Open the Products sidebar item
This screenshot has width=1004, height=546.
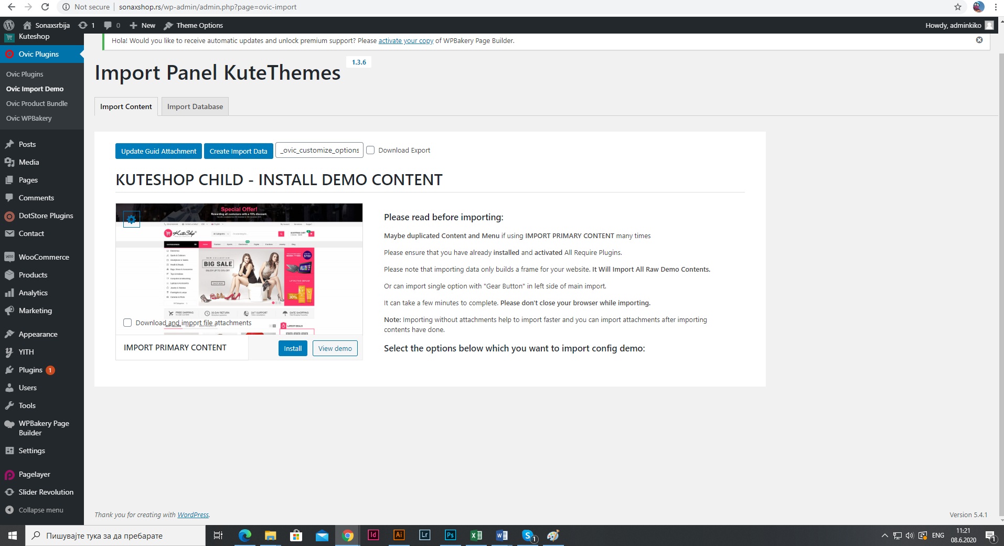[42, 275]
